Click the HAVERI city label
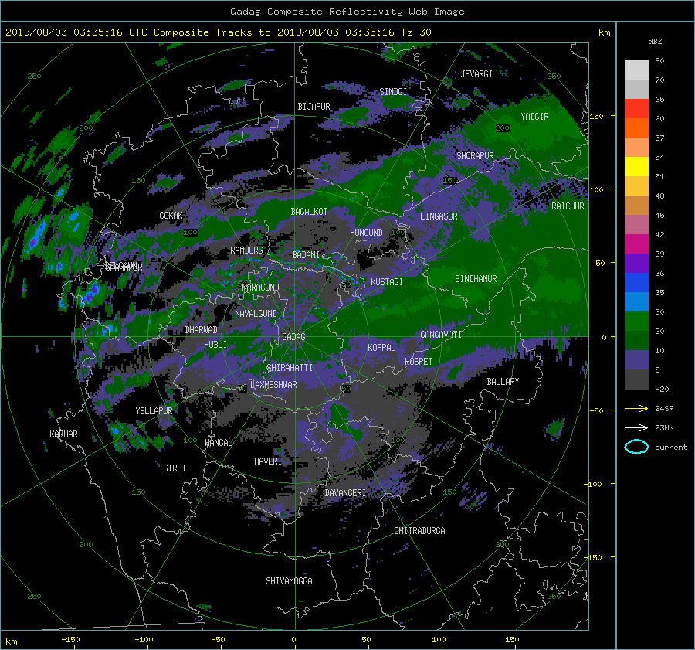The image size is (695, 650). [268, 461]
